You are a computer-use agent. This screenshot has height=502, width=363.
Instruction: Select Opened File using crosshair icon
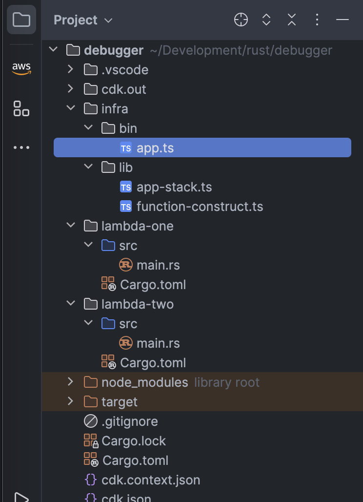pyautogui.click(x=241, y=20)
